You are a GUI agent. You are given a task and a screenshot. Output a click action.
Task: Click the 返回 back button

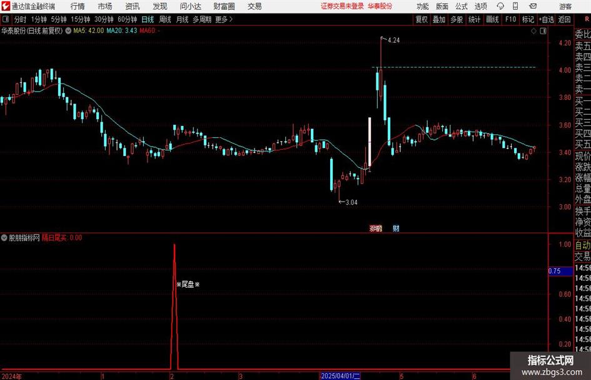pyautogui.click(x=564, y=19)
